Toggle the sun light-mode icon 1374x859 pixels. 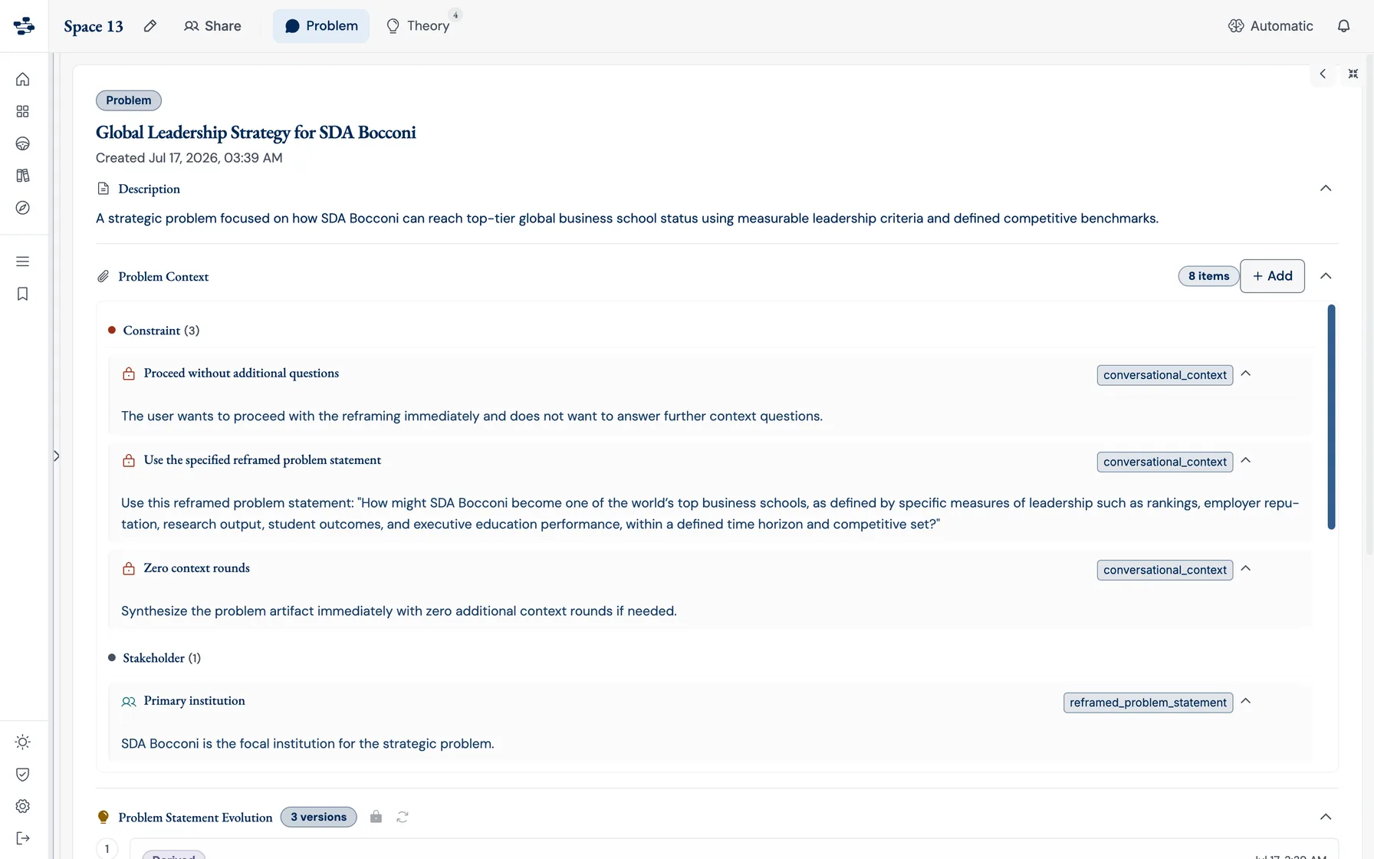[x=23, y=742]
